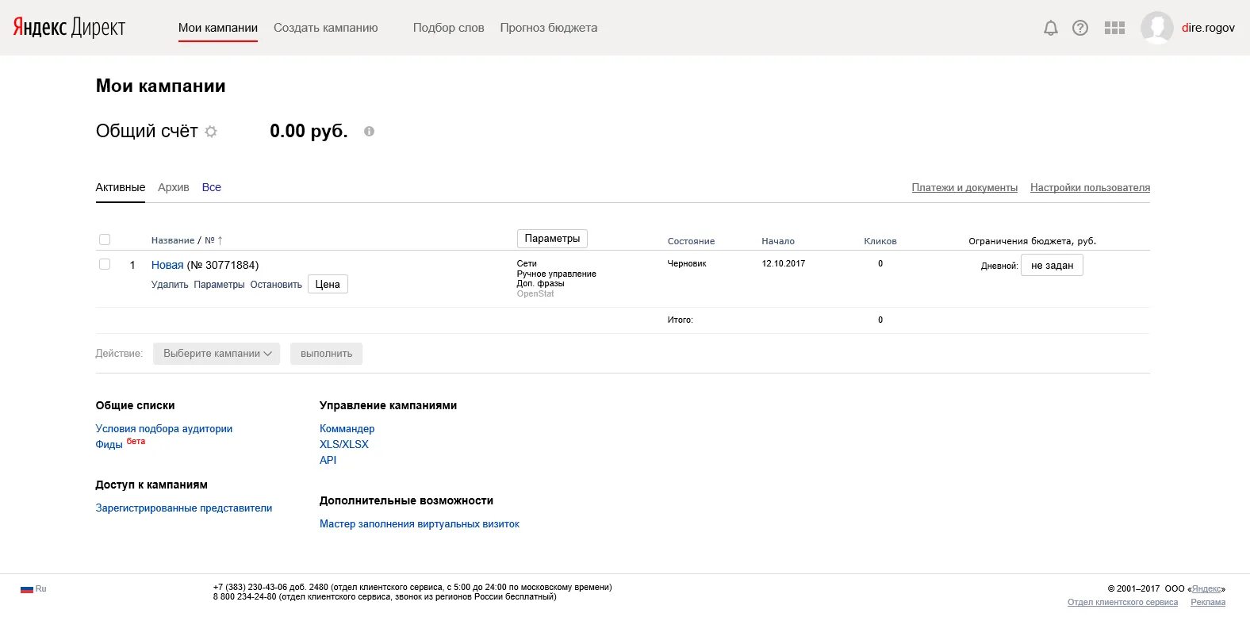Click the user avatar picture
The image size is (1250, 617).
pos(1156,28)
